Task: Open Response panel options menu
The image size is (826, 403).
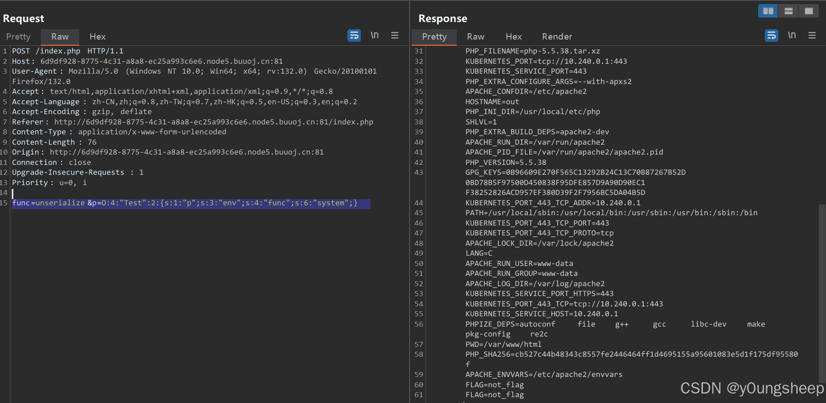Action: (812, 35)
